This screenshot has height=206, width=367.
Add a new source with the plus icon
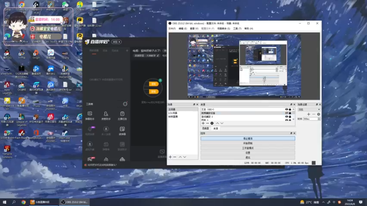pos(203,123)
